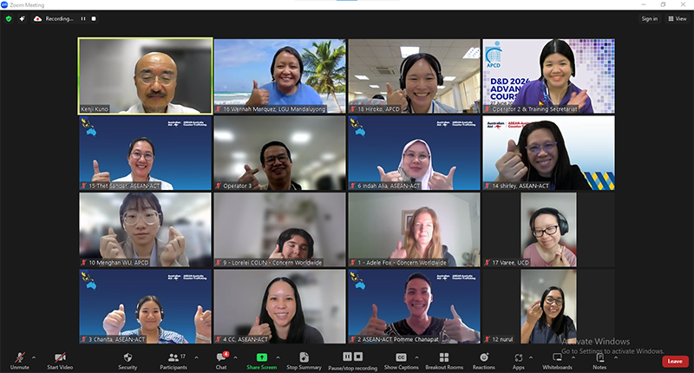This screenshot has height=373, width=694.
Task: Click the green Share Screen button
Action: [x=261, y=359]
